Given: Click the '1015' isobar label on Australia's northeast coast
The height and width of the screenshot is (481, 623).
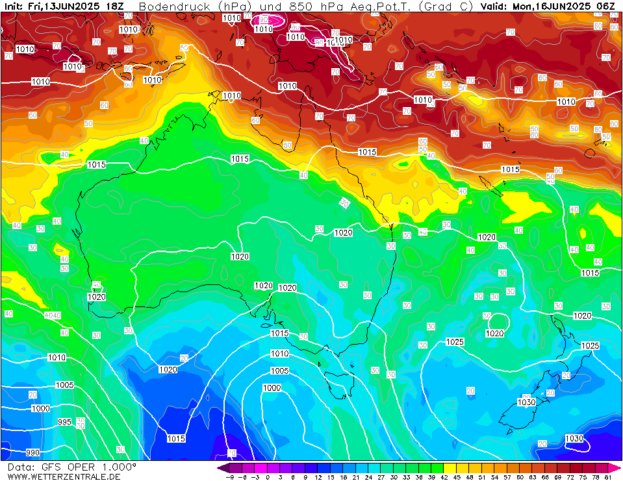Looking at the screenshot, I should (x=367, y=152).
